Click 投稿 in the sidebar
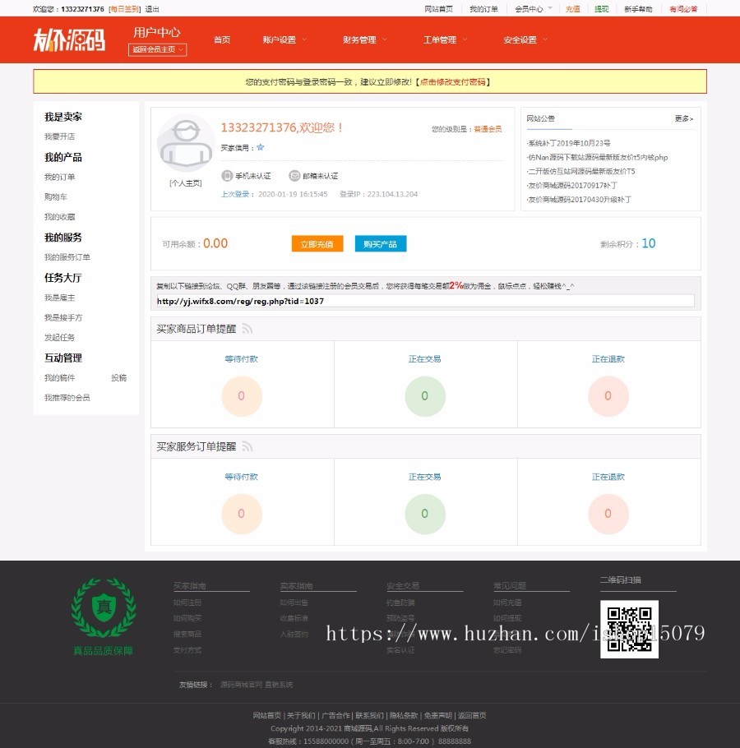 118,378
